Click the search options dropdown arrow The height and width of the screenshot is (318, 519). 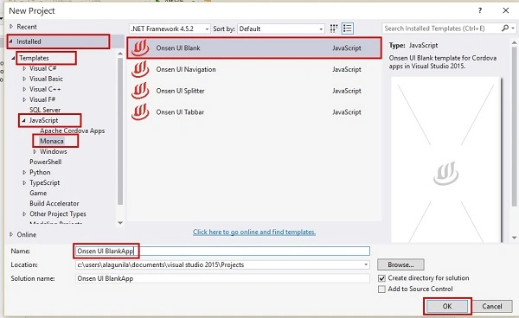pos(513,29)
